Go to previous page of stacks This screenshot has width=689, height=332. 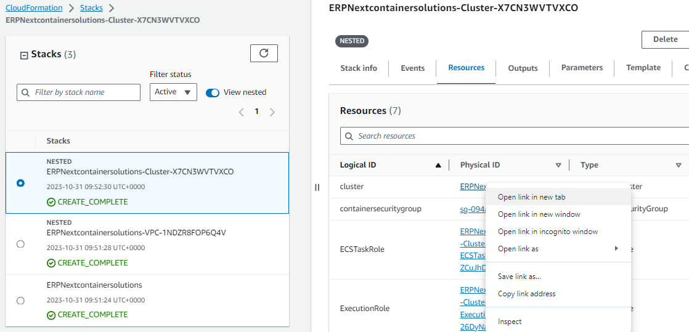[241, 112]
